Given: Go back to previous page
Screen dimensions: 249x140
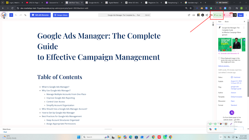Looking at the screenshot, I should [x=3, y=8].
